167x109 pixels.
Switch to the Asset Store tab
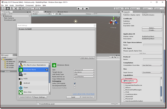click(63, 12)
